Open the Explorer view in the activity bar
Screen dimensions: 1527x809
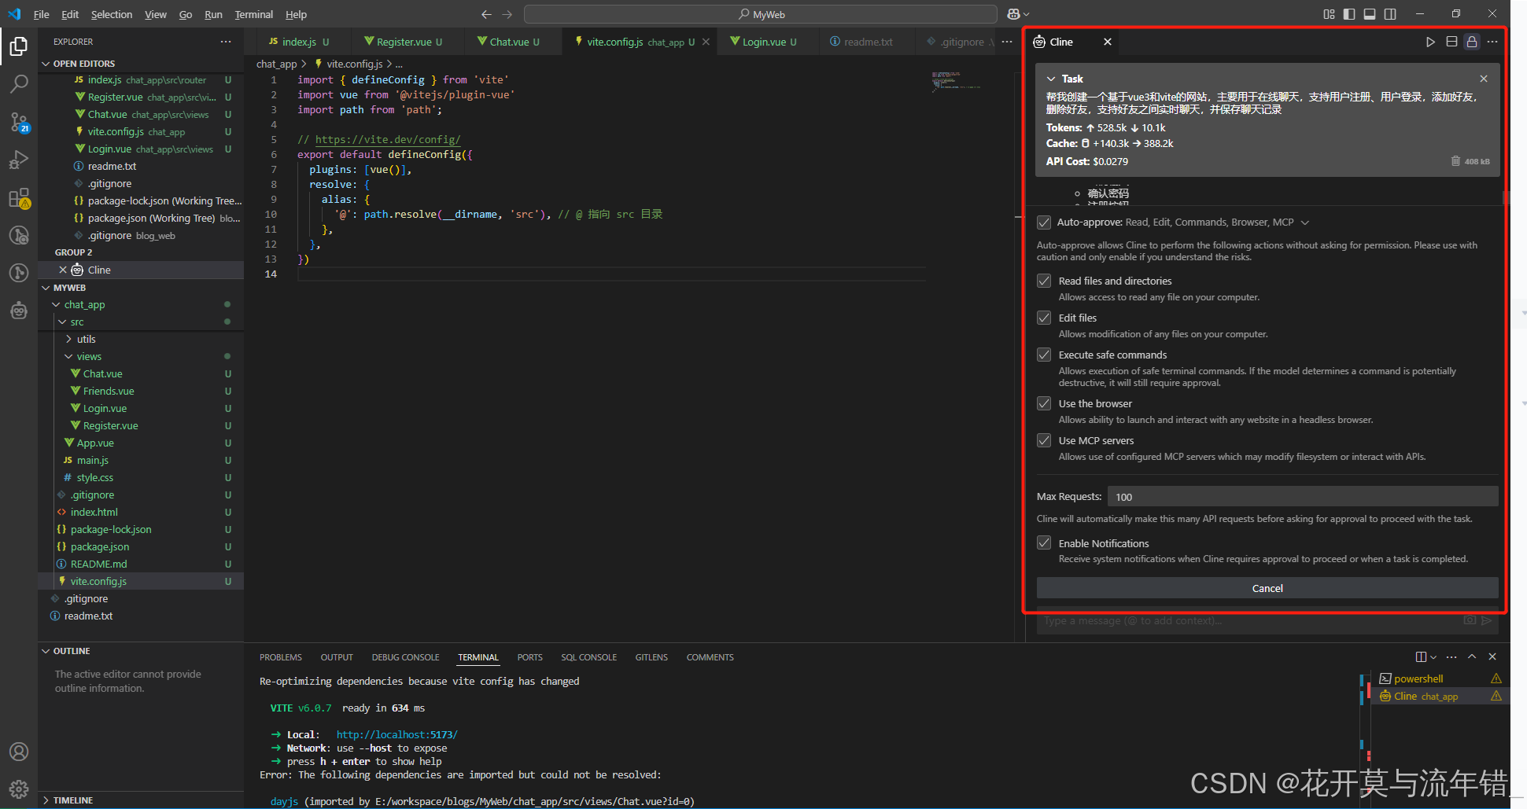click(19, 46)
